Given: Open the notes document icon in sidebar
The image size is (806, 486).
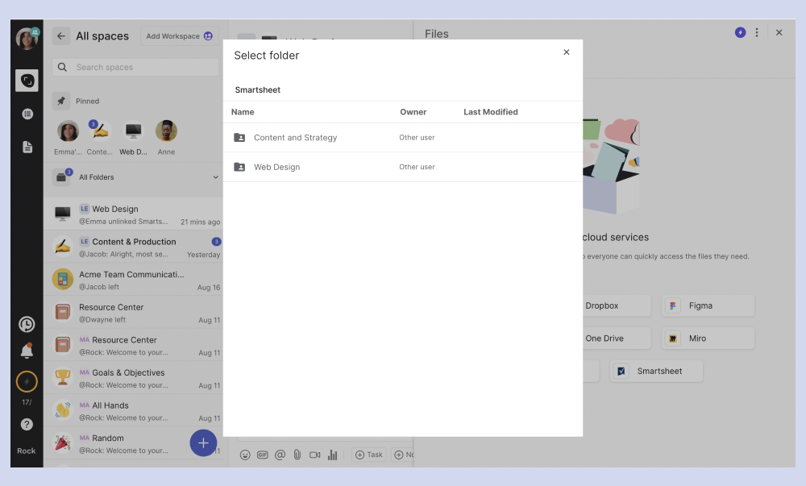Looking at the screenshot, I should [27, 147].
